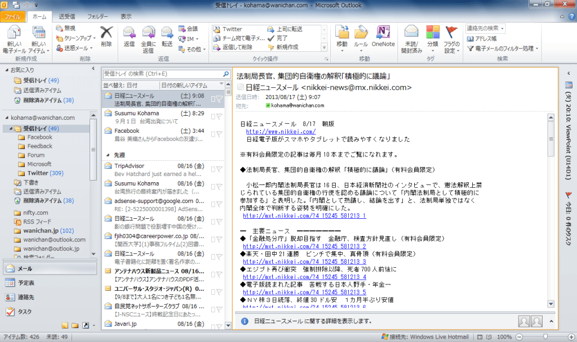Image resolution: width=577 pixels, height=342 pixels.
Task: Toggle the sender checkbox beside 日経ニュースメール header
Action: coord(241,87)
